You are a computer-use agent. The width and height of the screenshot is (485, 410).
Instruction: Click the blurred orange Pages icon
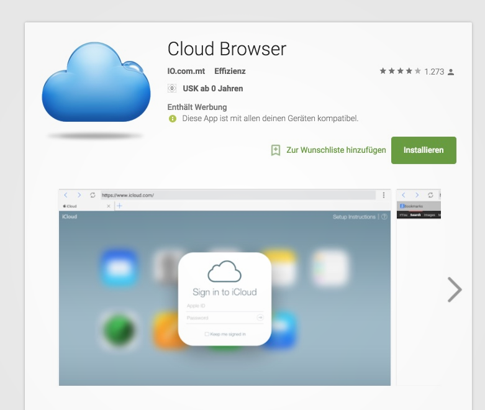(166, 330)
